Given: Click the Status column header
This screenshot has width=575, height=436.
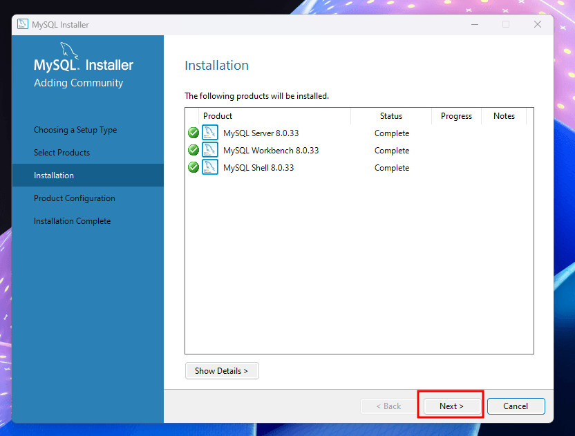Looking at the screenshot, I should click(391, 116).
